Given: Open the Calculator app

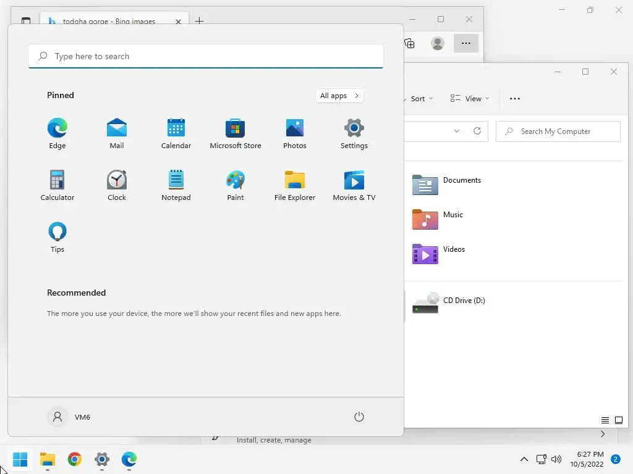Looking at the screenshot, I should point(57,185).
